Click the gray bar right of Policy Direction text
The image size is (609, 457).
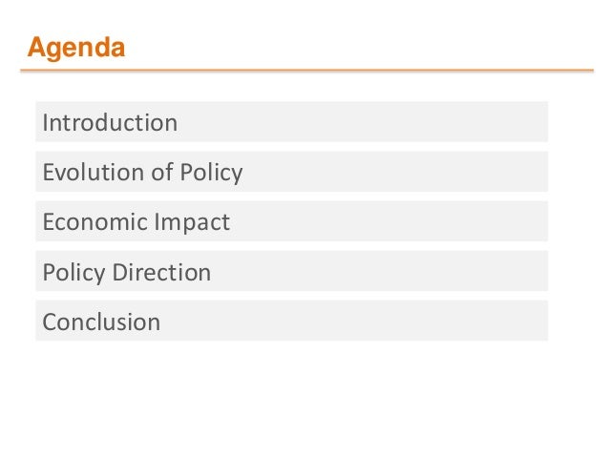(379, 271)
